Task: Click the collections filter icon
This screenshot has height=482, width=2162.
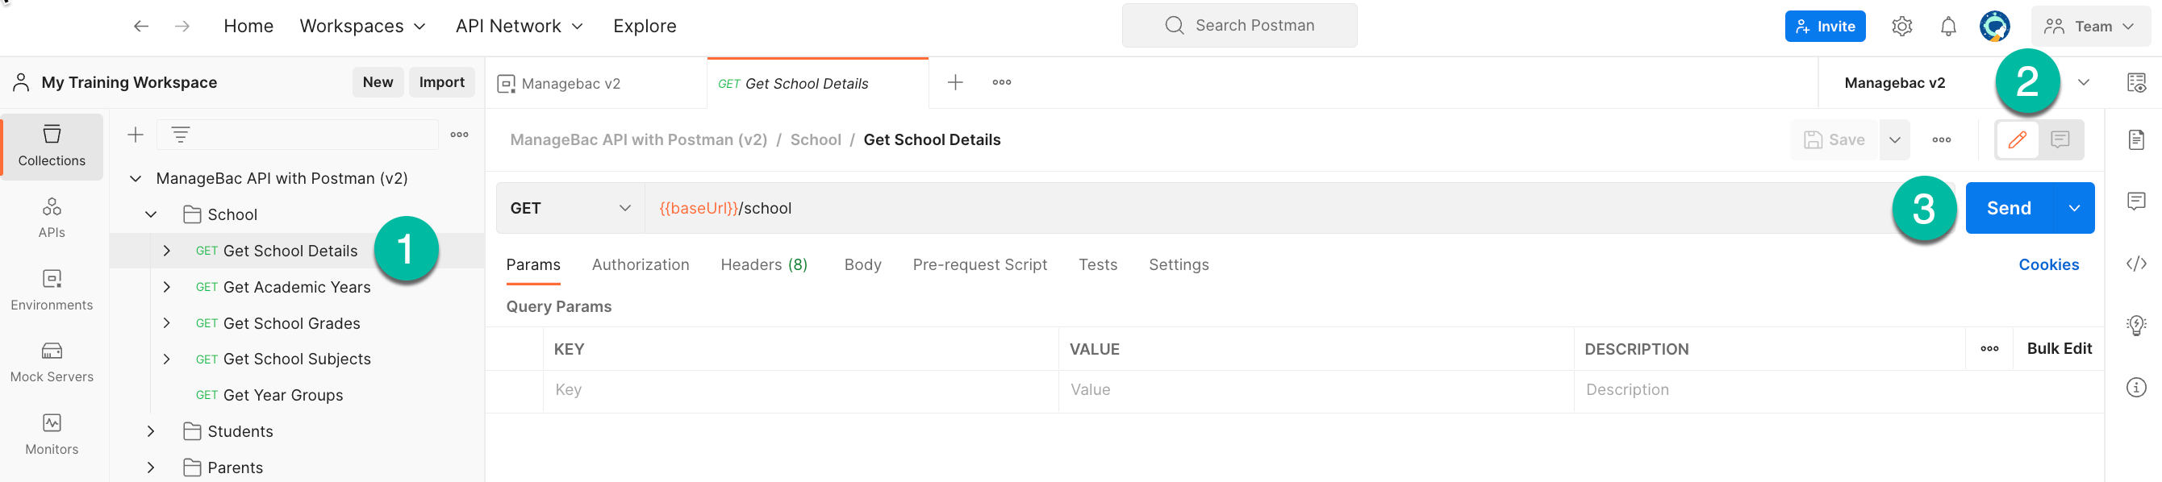Action: (181, 134)
